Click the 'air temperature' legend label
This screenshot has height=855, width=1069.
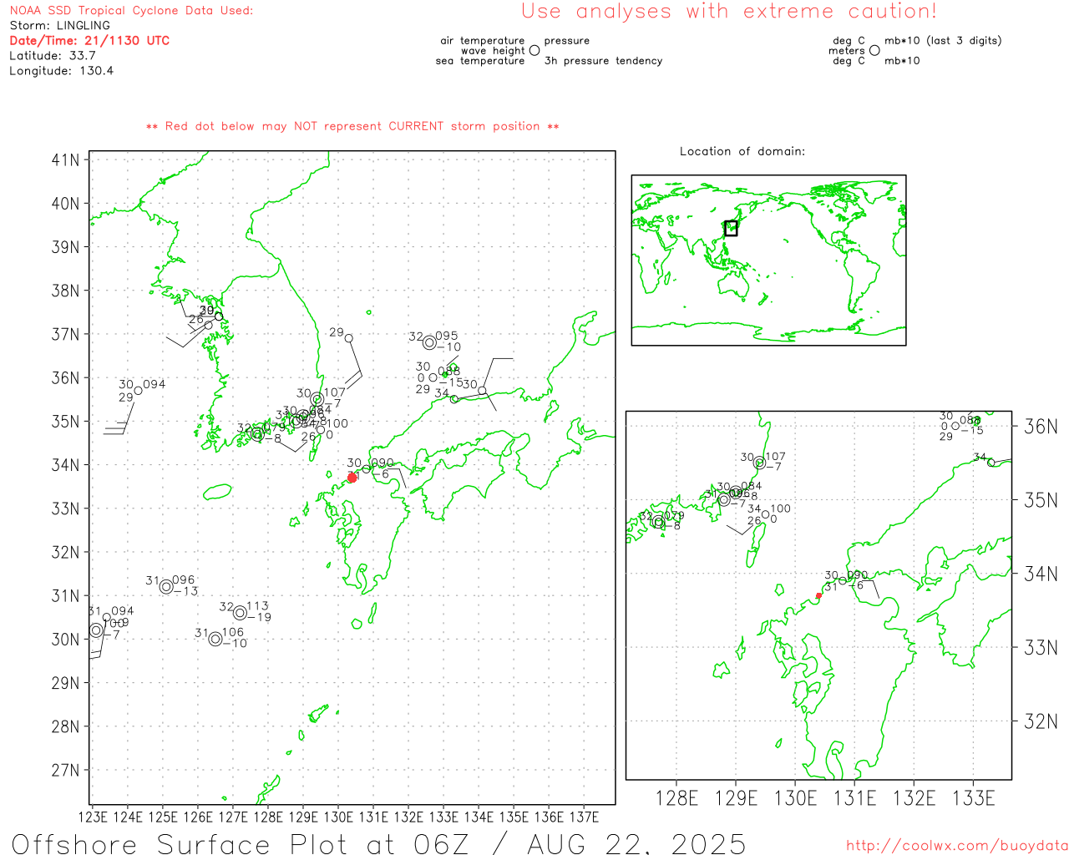(483, 40)
